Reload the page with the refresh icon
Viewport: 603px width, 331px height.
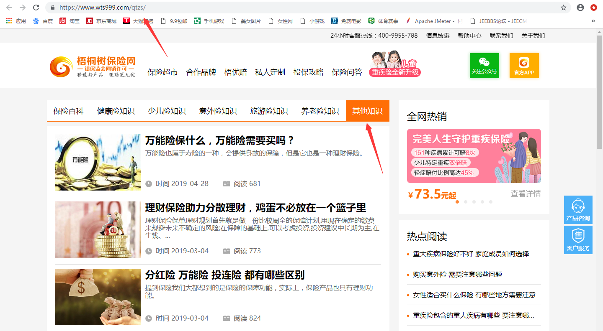pyautogui.click(x=36, y=8)
